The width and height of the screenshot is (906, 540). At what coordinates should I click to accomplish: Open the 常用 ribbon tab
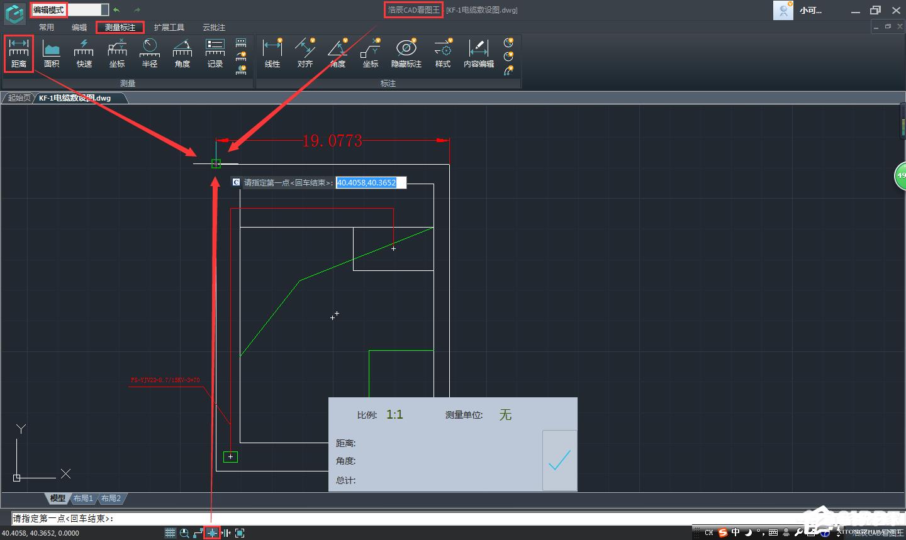[47, 27]
